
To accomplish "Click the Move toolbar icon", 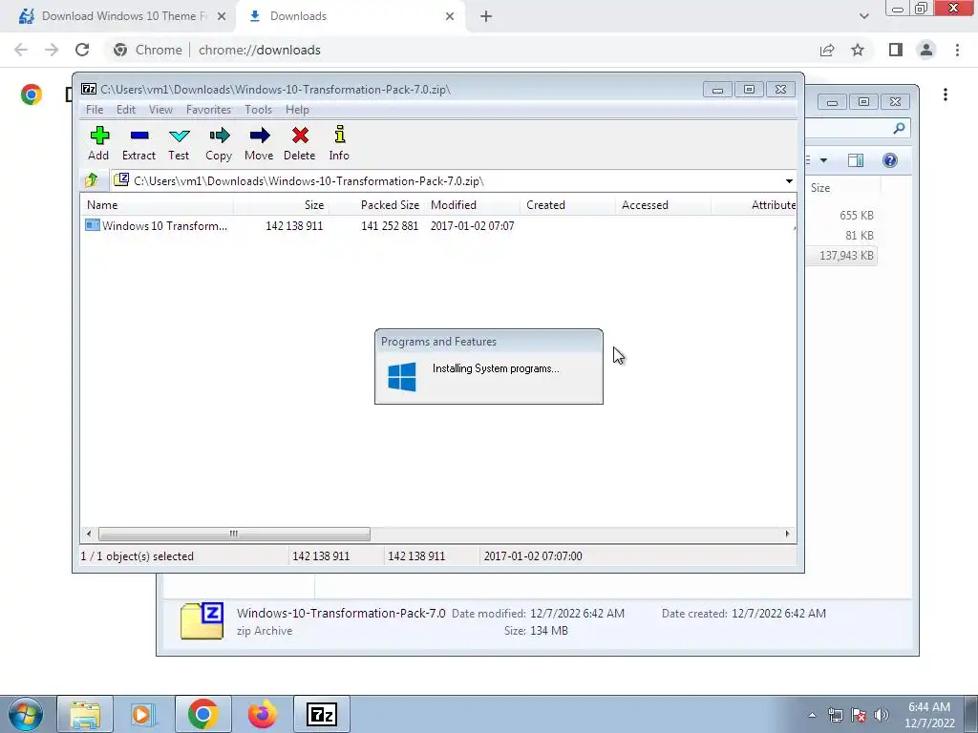I will pos(259,143).
